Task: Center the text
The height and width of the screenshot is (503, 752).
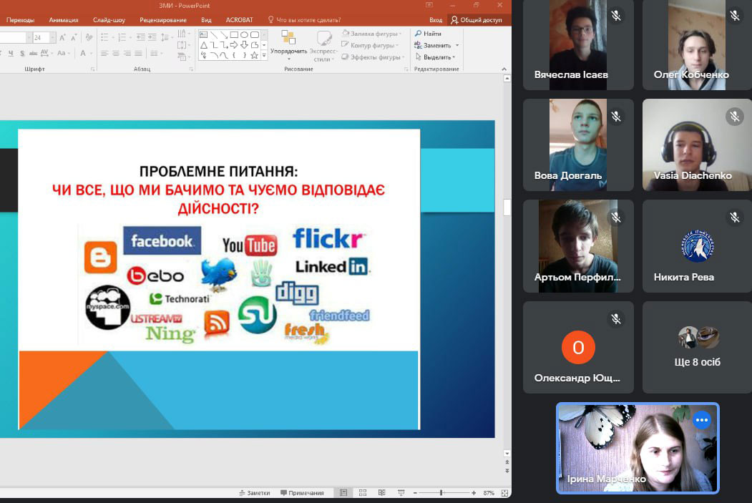Action: pyautogui.click(x=116, y=53)
